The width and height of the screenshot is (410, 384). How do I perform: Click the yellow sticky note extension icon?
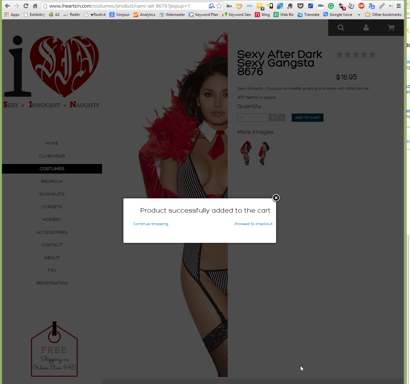click(x=260, y=6)
